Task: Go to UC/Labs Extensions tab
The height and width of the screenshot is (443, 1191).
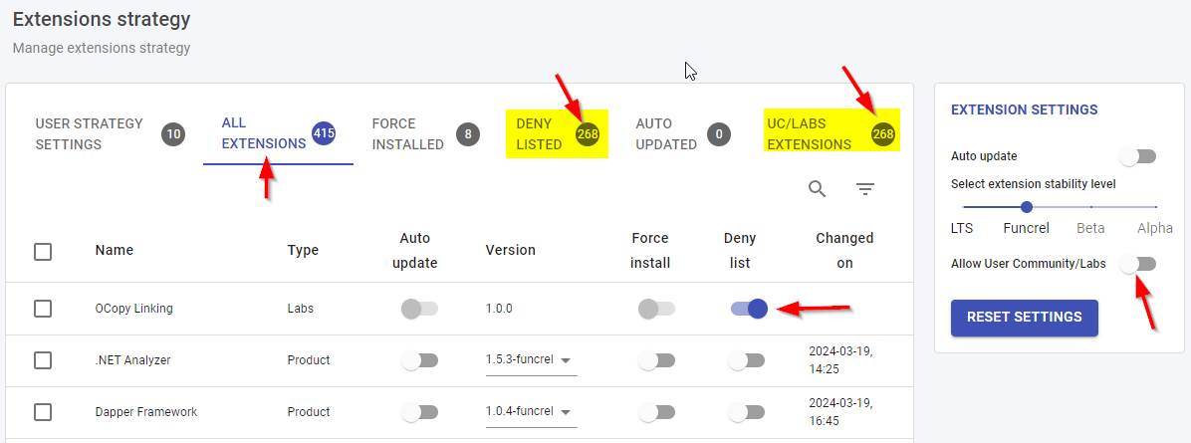Action: 831,134
